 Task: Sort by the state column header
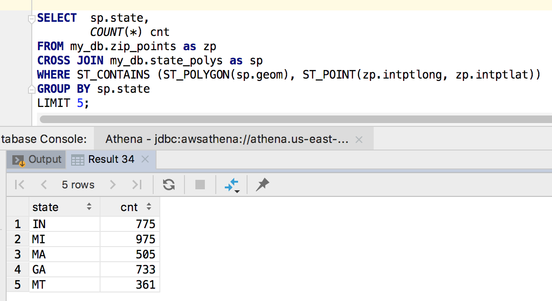point(64,207)
